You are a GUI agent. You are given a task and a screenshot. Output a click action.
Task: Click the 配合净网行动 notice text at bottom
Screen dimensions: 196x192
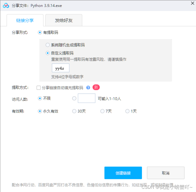point(92,185)
